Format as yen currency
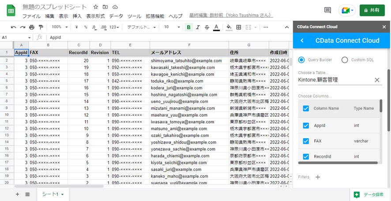The width and height of the screenshot is (391, 201). tap(76, 27)
